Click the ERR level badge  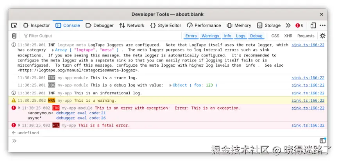[x=56, y=108]
